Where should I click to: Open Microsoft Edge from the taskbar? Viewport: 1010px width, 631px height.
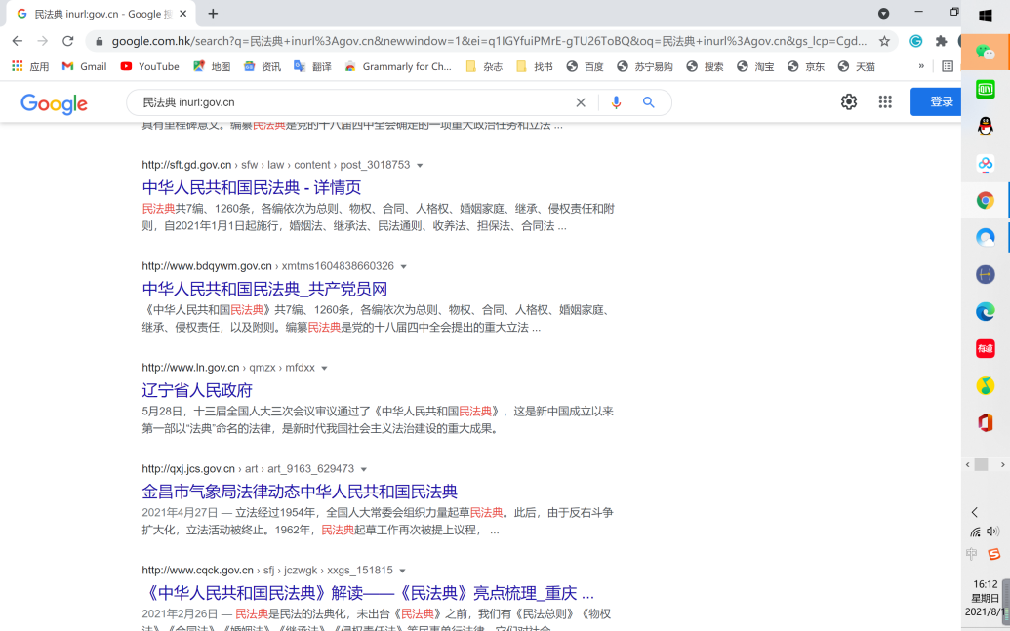point(985,312)
